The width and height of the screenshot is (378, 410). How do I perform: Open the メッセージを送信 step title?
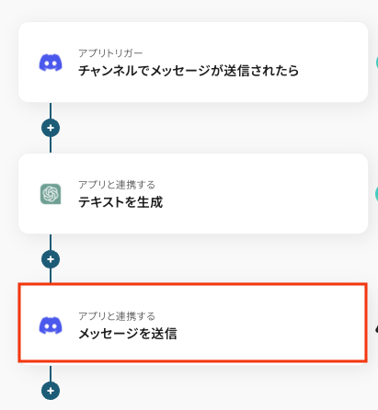(x=128, y=334)
